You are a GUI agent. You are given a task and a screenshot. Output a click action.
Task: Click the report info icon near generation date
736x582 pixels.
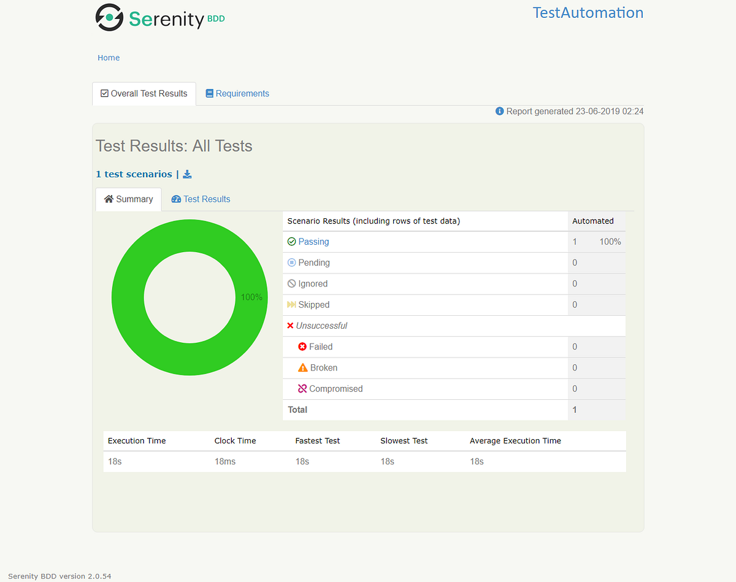click(x=499, y=111)
